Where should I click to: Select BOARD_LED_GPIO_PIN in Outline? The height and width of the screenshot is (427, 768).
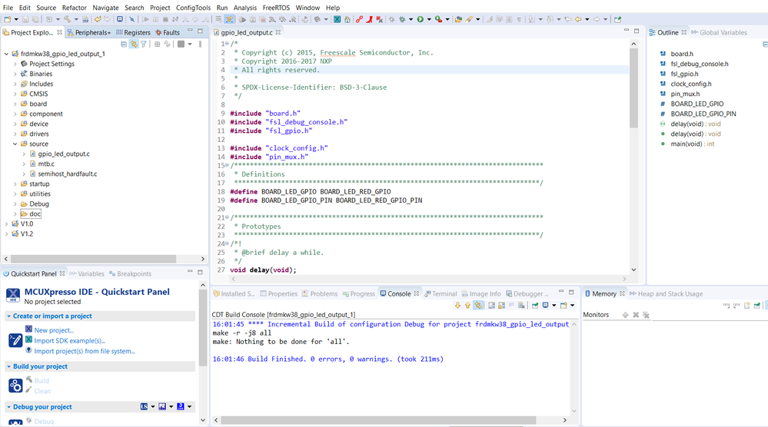pos(703,114)
